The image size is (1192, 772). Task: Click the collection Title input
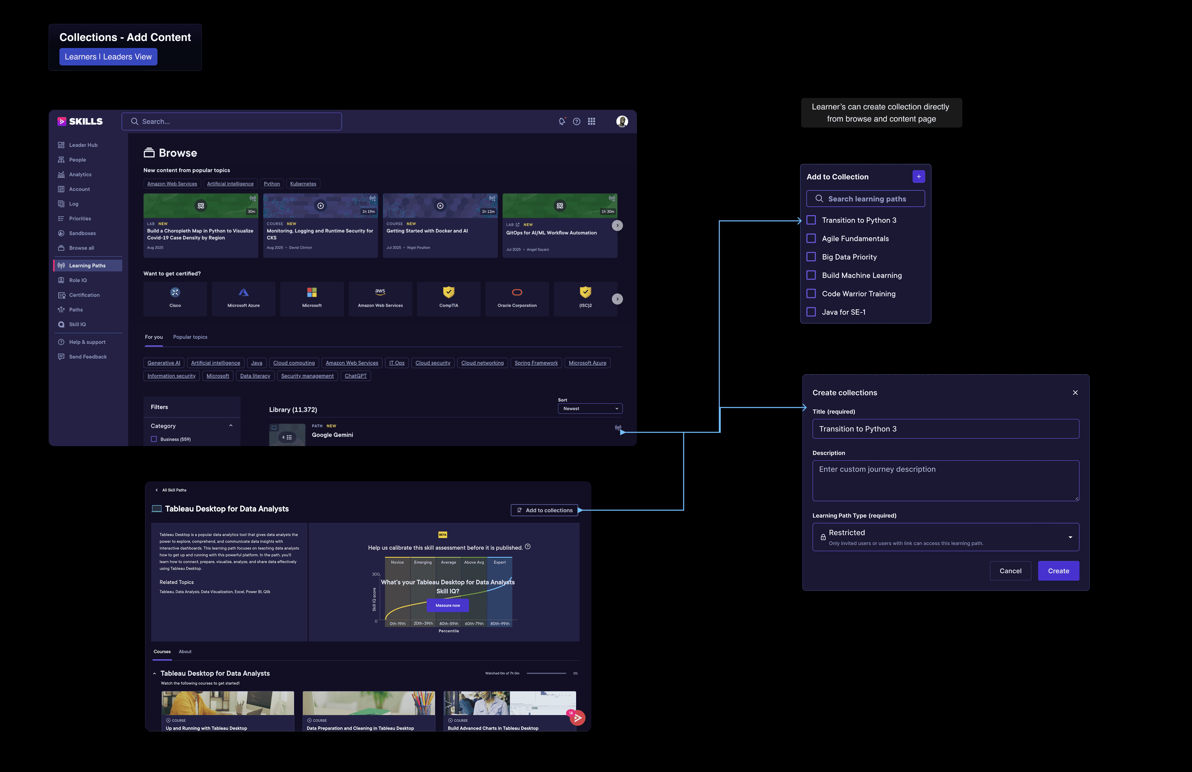(x=945, y=429)
